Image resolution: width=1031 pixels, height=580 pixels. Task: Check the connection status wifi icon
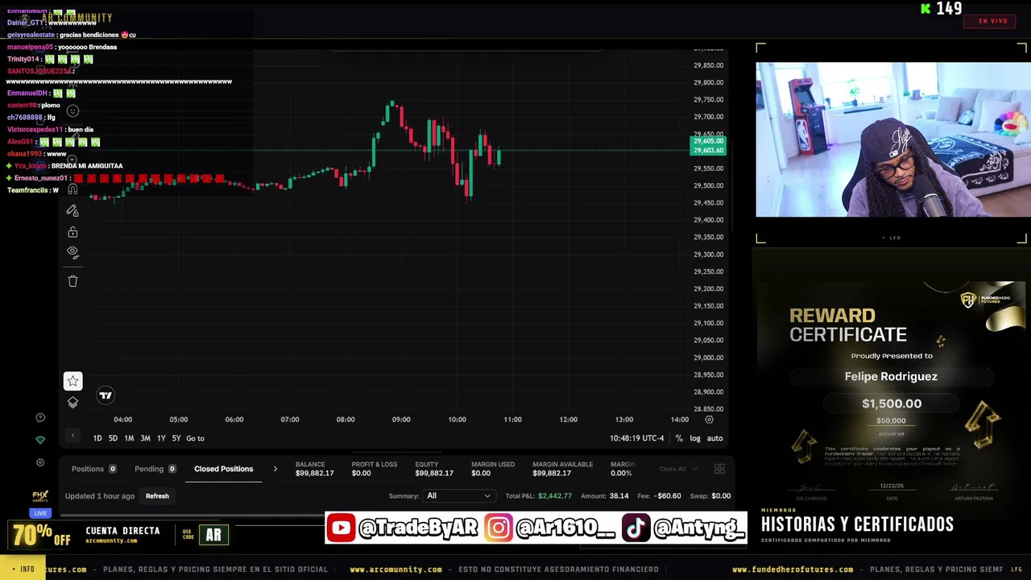point(40,440)
